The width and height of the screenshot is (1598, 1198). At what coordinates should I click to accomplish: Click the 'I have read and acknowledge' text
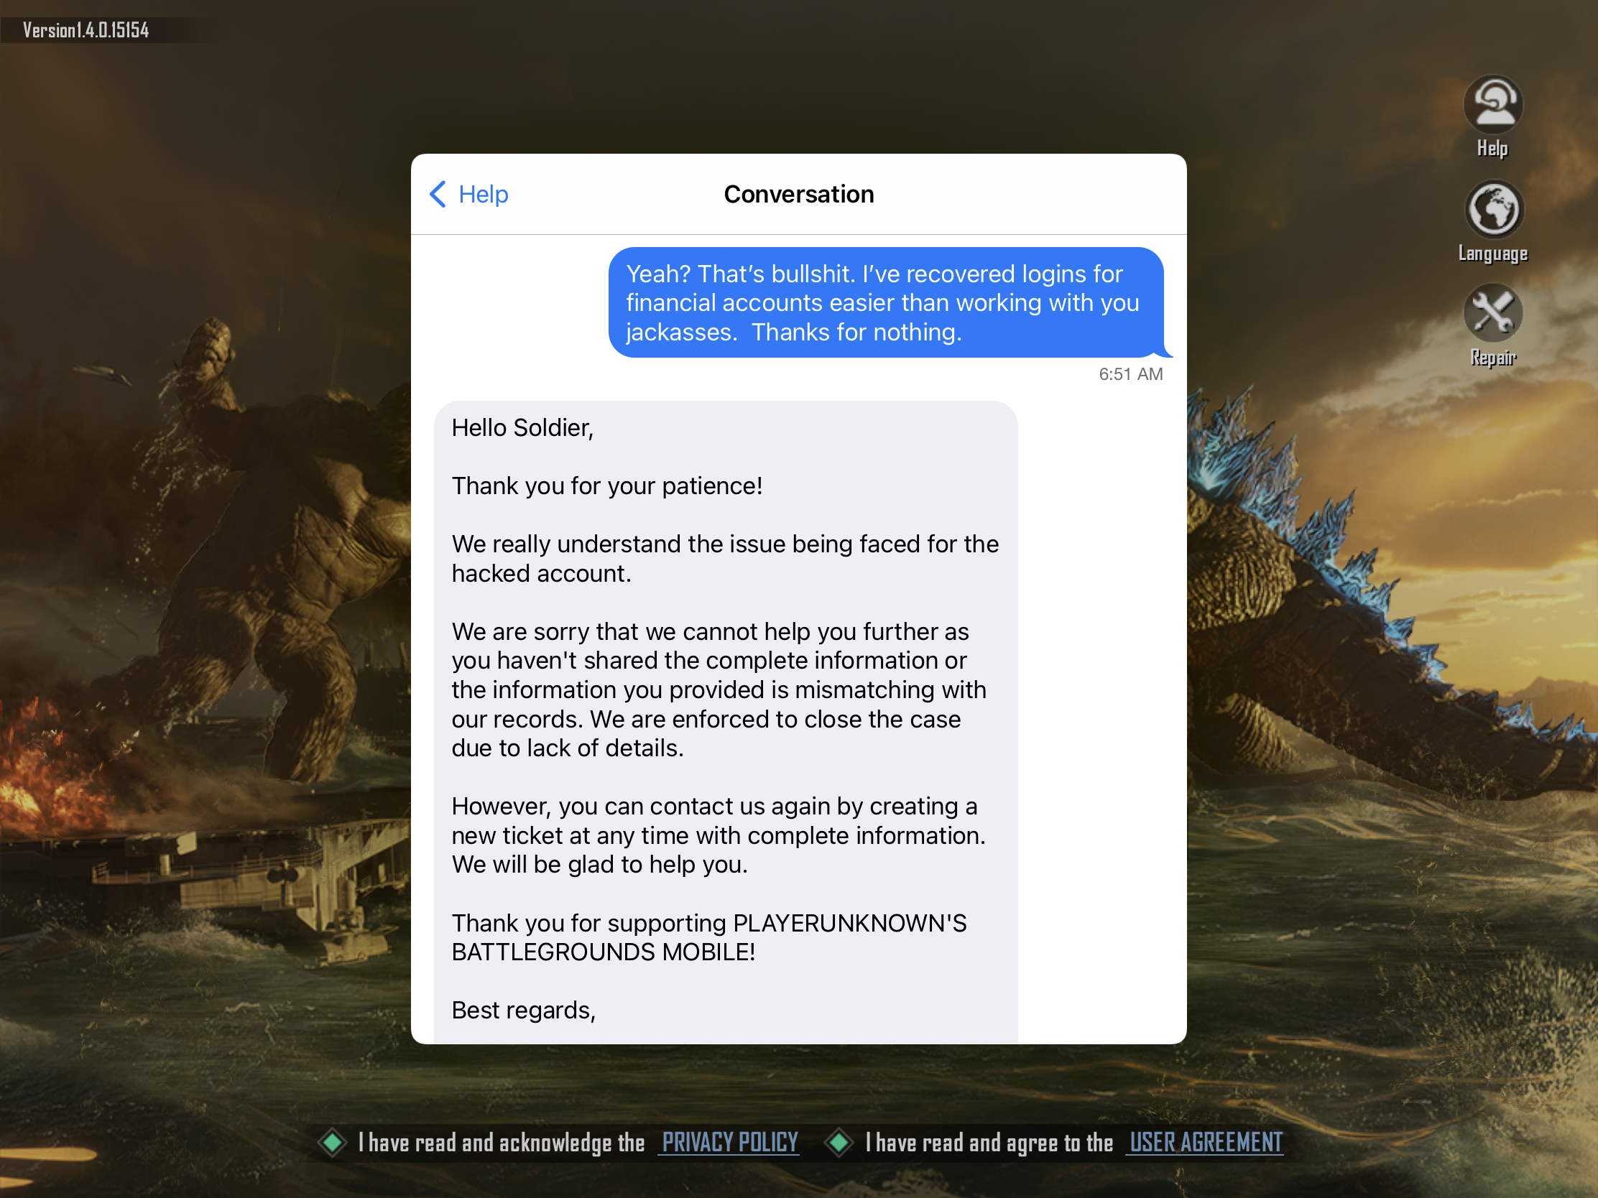tap(501, 1143)
